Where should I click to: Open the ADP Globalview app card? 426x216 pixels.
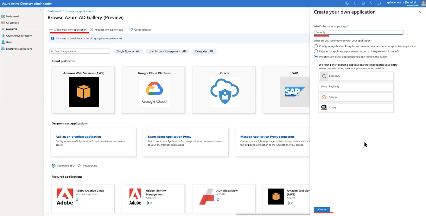point(224,198)
